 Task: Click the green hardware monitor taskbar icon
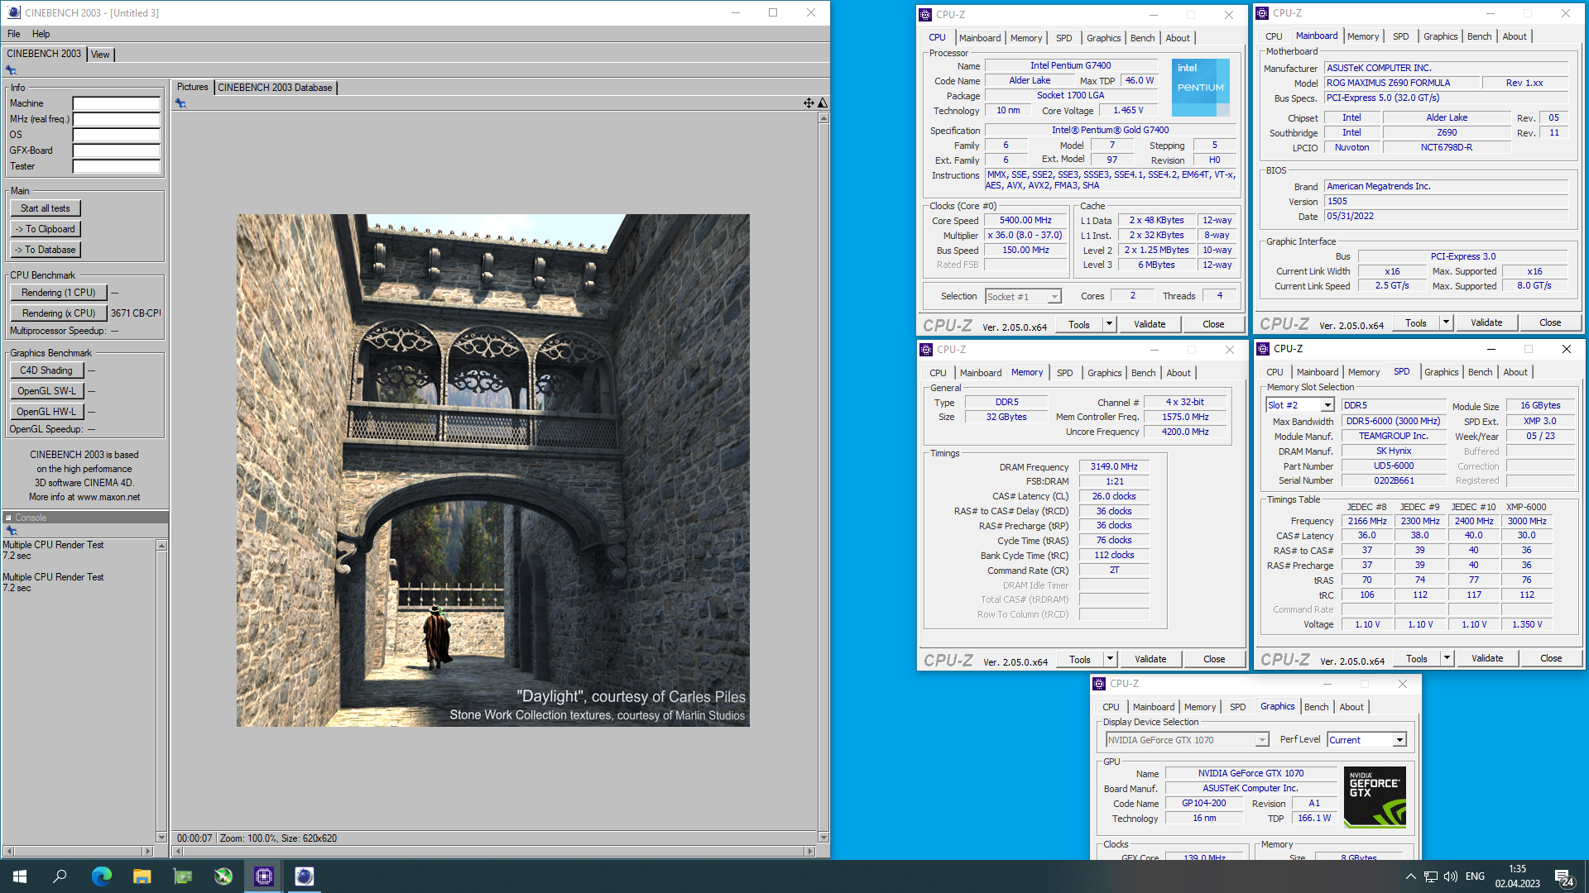coord(182,876)
